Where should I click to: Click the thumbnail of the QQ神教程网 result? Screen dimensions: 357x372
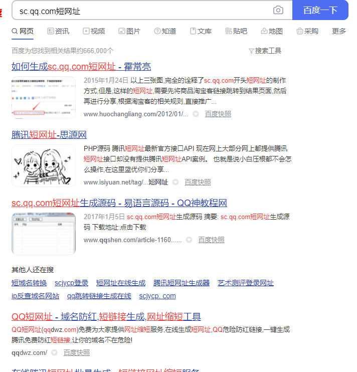click(x=44, y=234)
